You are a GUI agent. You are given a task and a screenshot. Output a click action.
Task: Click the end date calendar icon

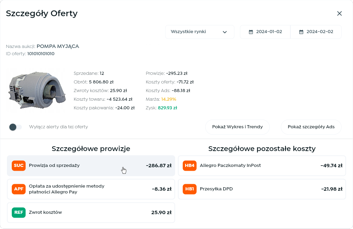[x=301, y=32]
